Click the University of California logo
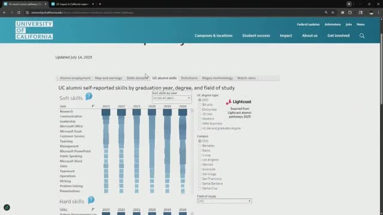The height and width of the screenshot is (215, 383). pyautogui.click(x=34, y=30)
